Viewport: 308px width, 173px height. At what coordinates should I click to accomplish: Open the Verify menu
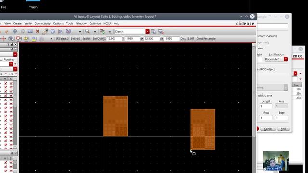[28, 24]
